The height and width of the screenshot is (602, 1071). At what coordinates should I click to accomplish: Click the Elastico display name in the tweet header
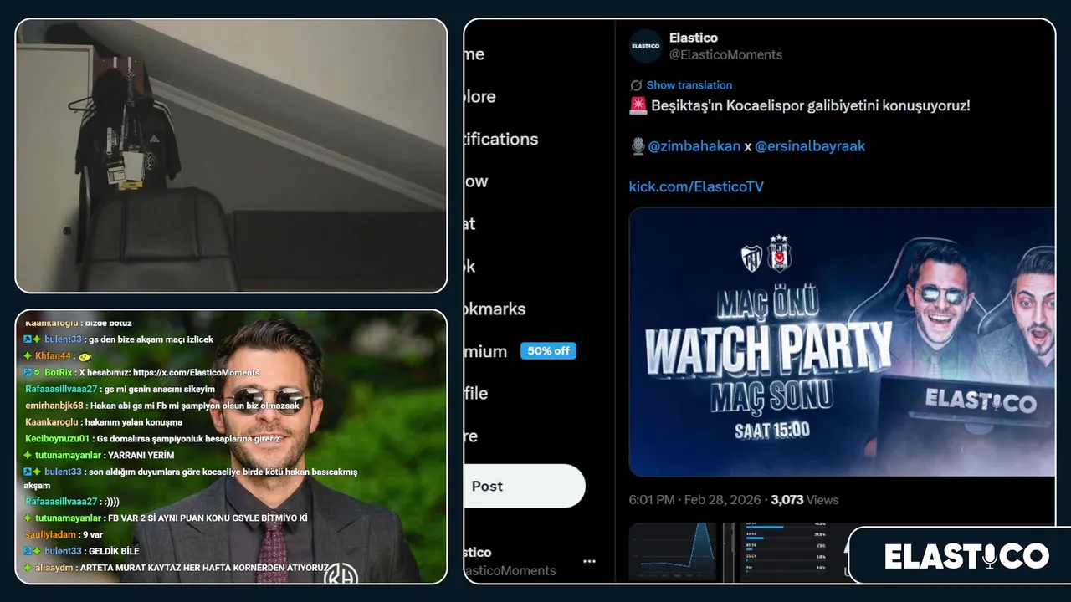coord(694,38)
